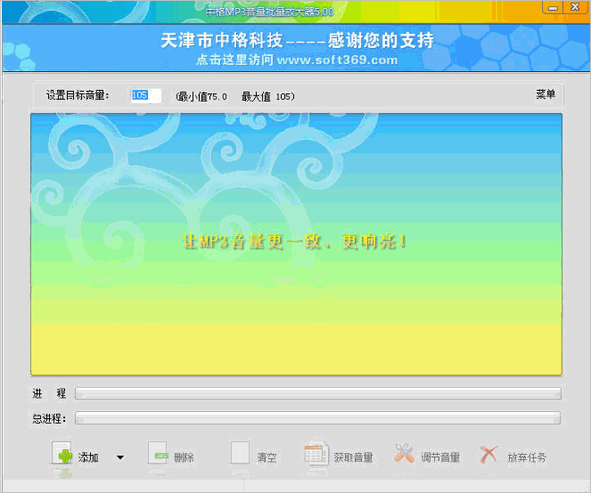Visit the www.soft369.com link in banner
This screenshot has height=493, width=591.
tap(337, 60)
